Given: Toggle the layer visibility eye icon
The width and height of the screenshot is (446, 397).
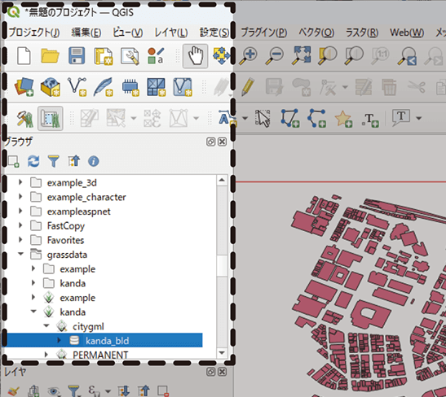Looking at the screenshot, I should (x=54, y=391).
